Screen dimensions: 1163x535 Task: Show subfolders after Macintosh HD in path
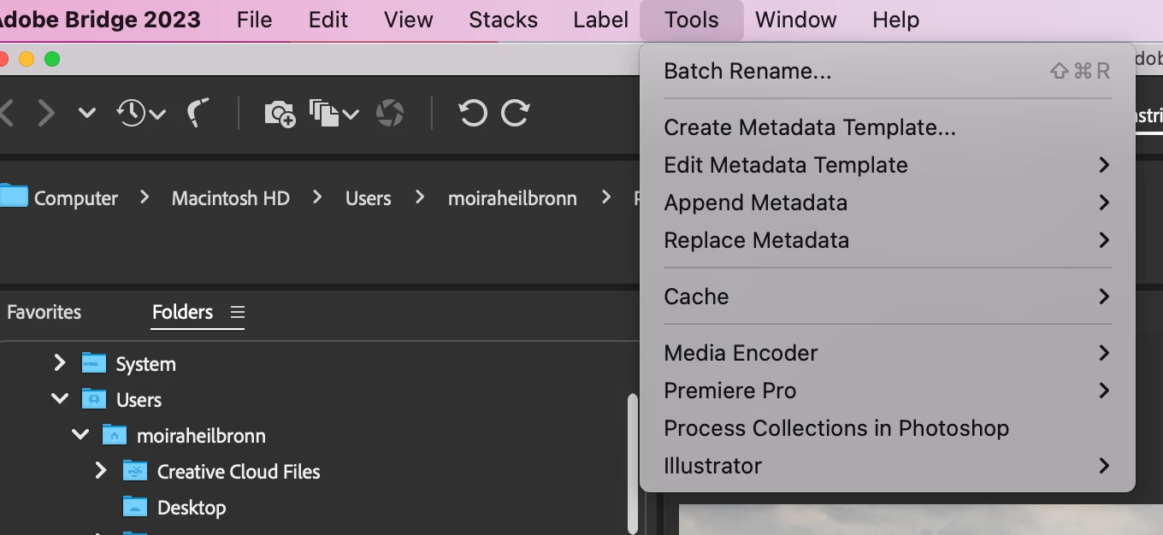coord(317,197)
